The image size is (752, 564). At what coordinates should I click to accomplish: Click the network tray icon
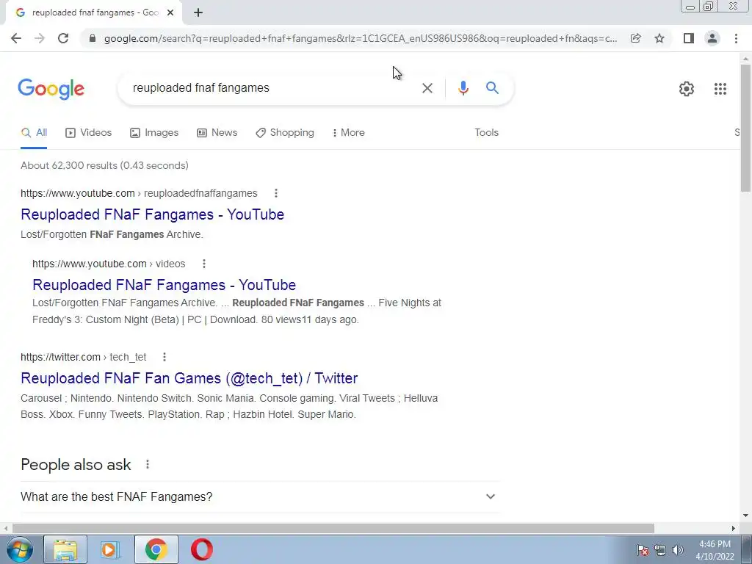(x=660, y=550)
